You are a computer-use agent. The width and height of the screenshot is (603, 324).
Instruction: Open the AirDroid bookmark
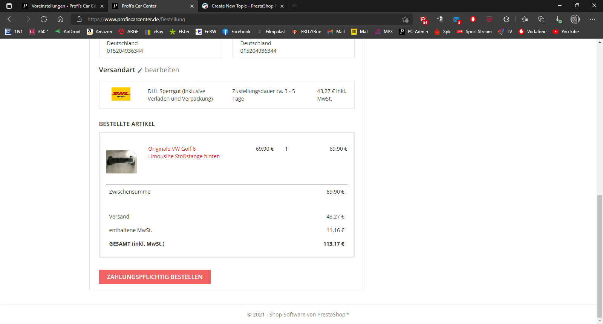click(x=67, y=32)
